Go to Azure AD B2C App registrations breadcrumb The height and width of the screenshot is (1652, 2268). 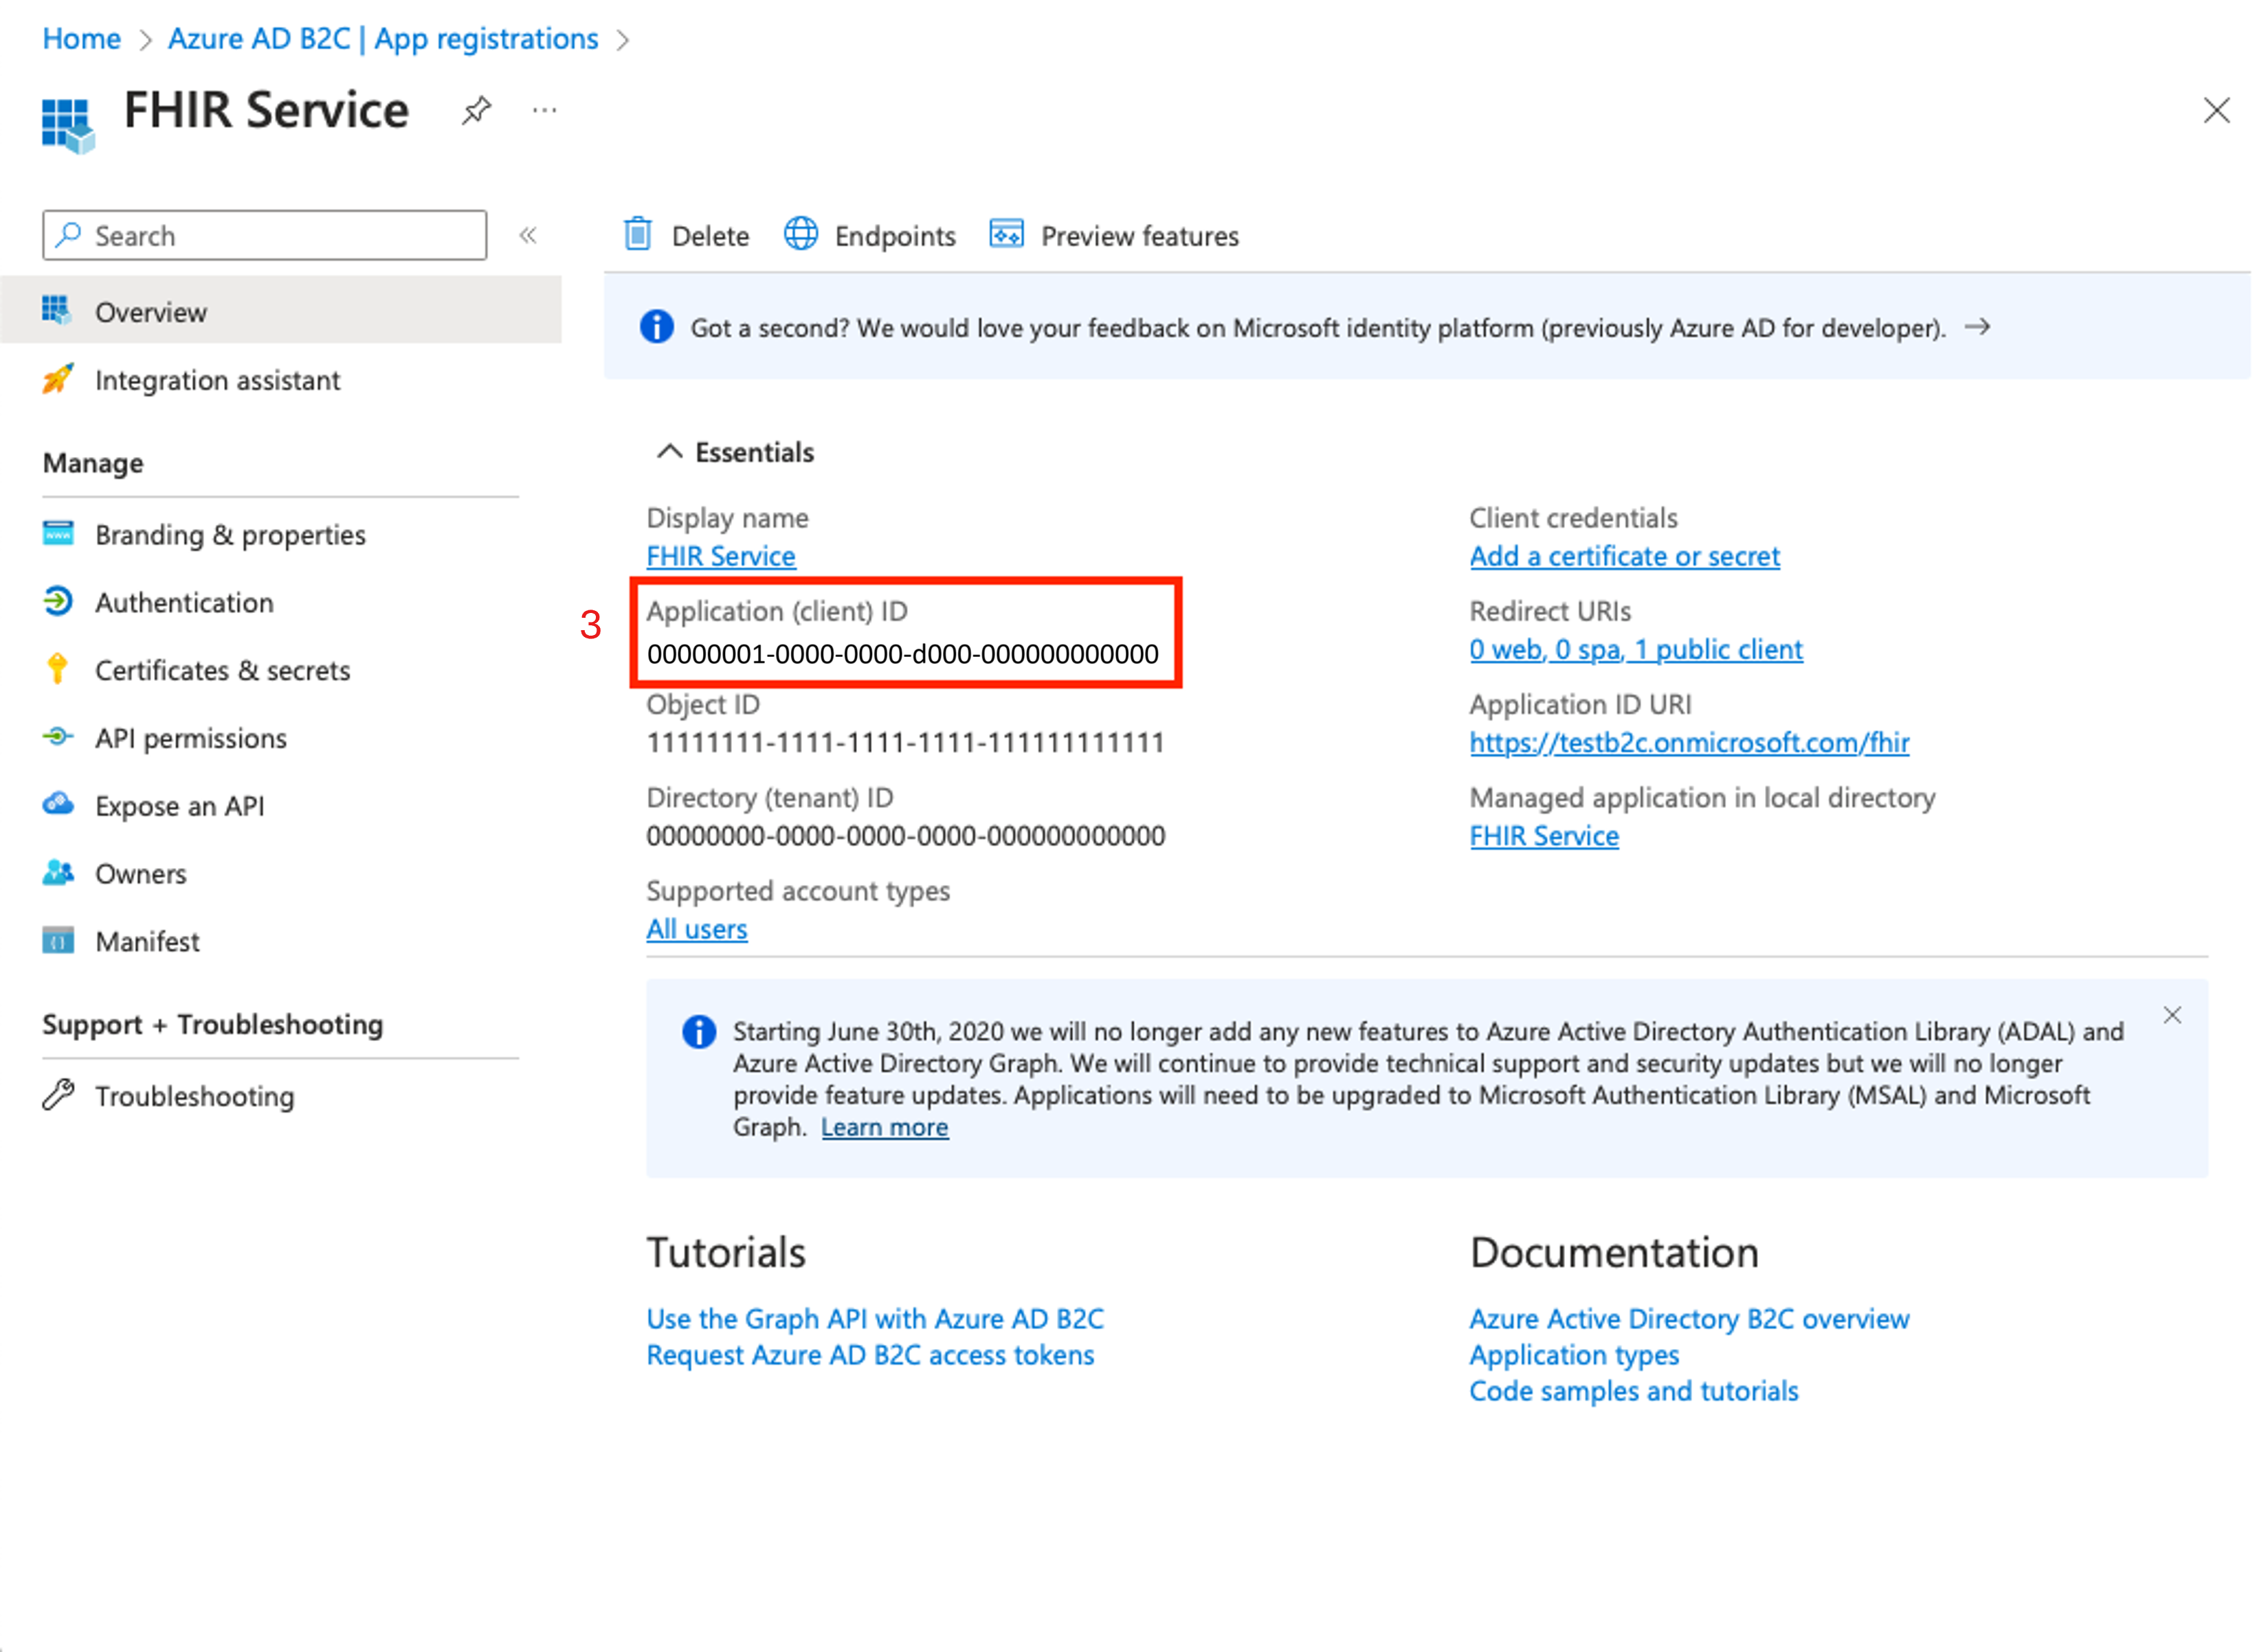[x=382, y=39]
